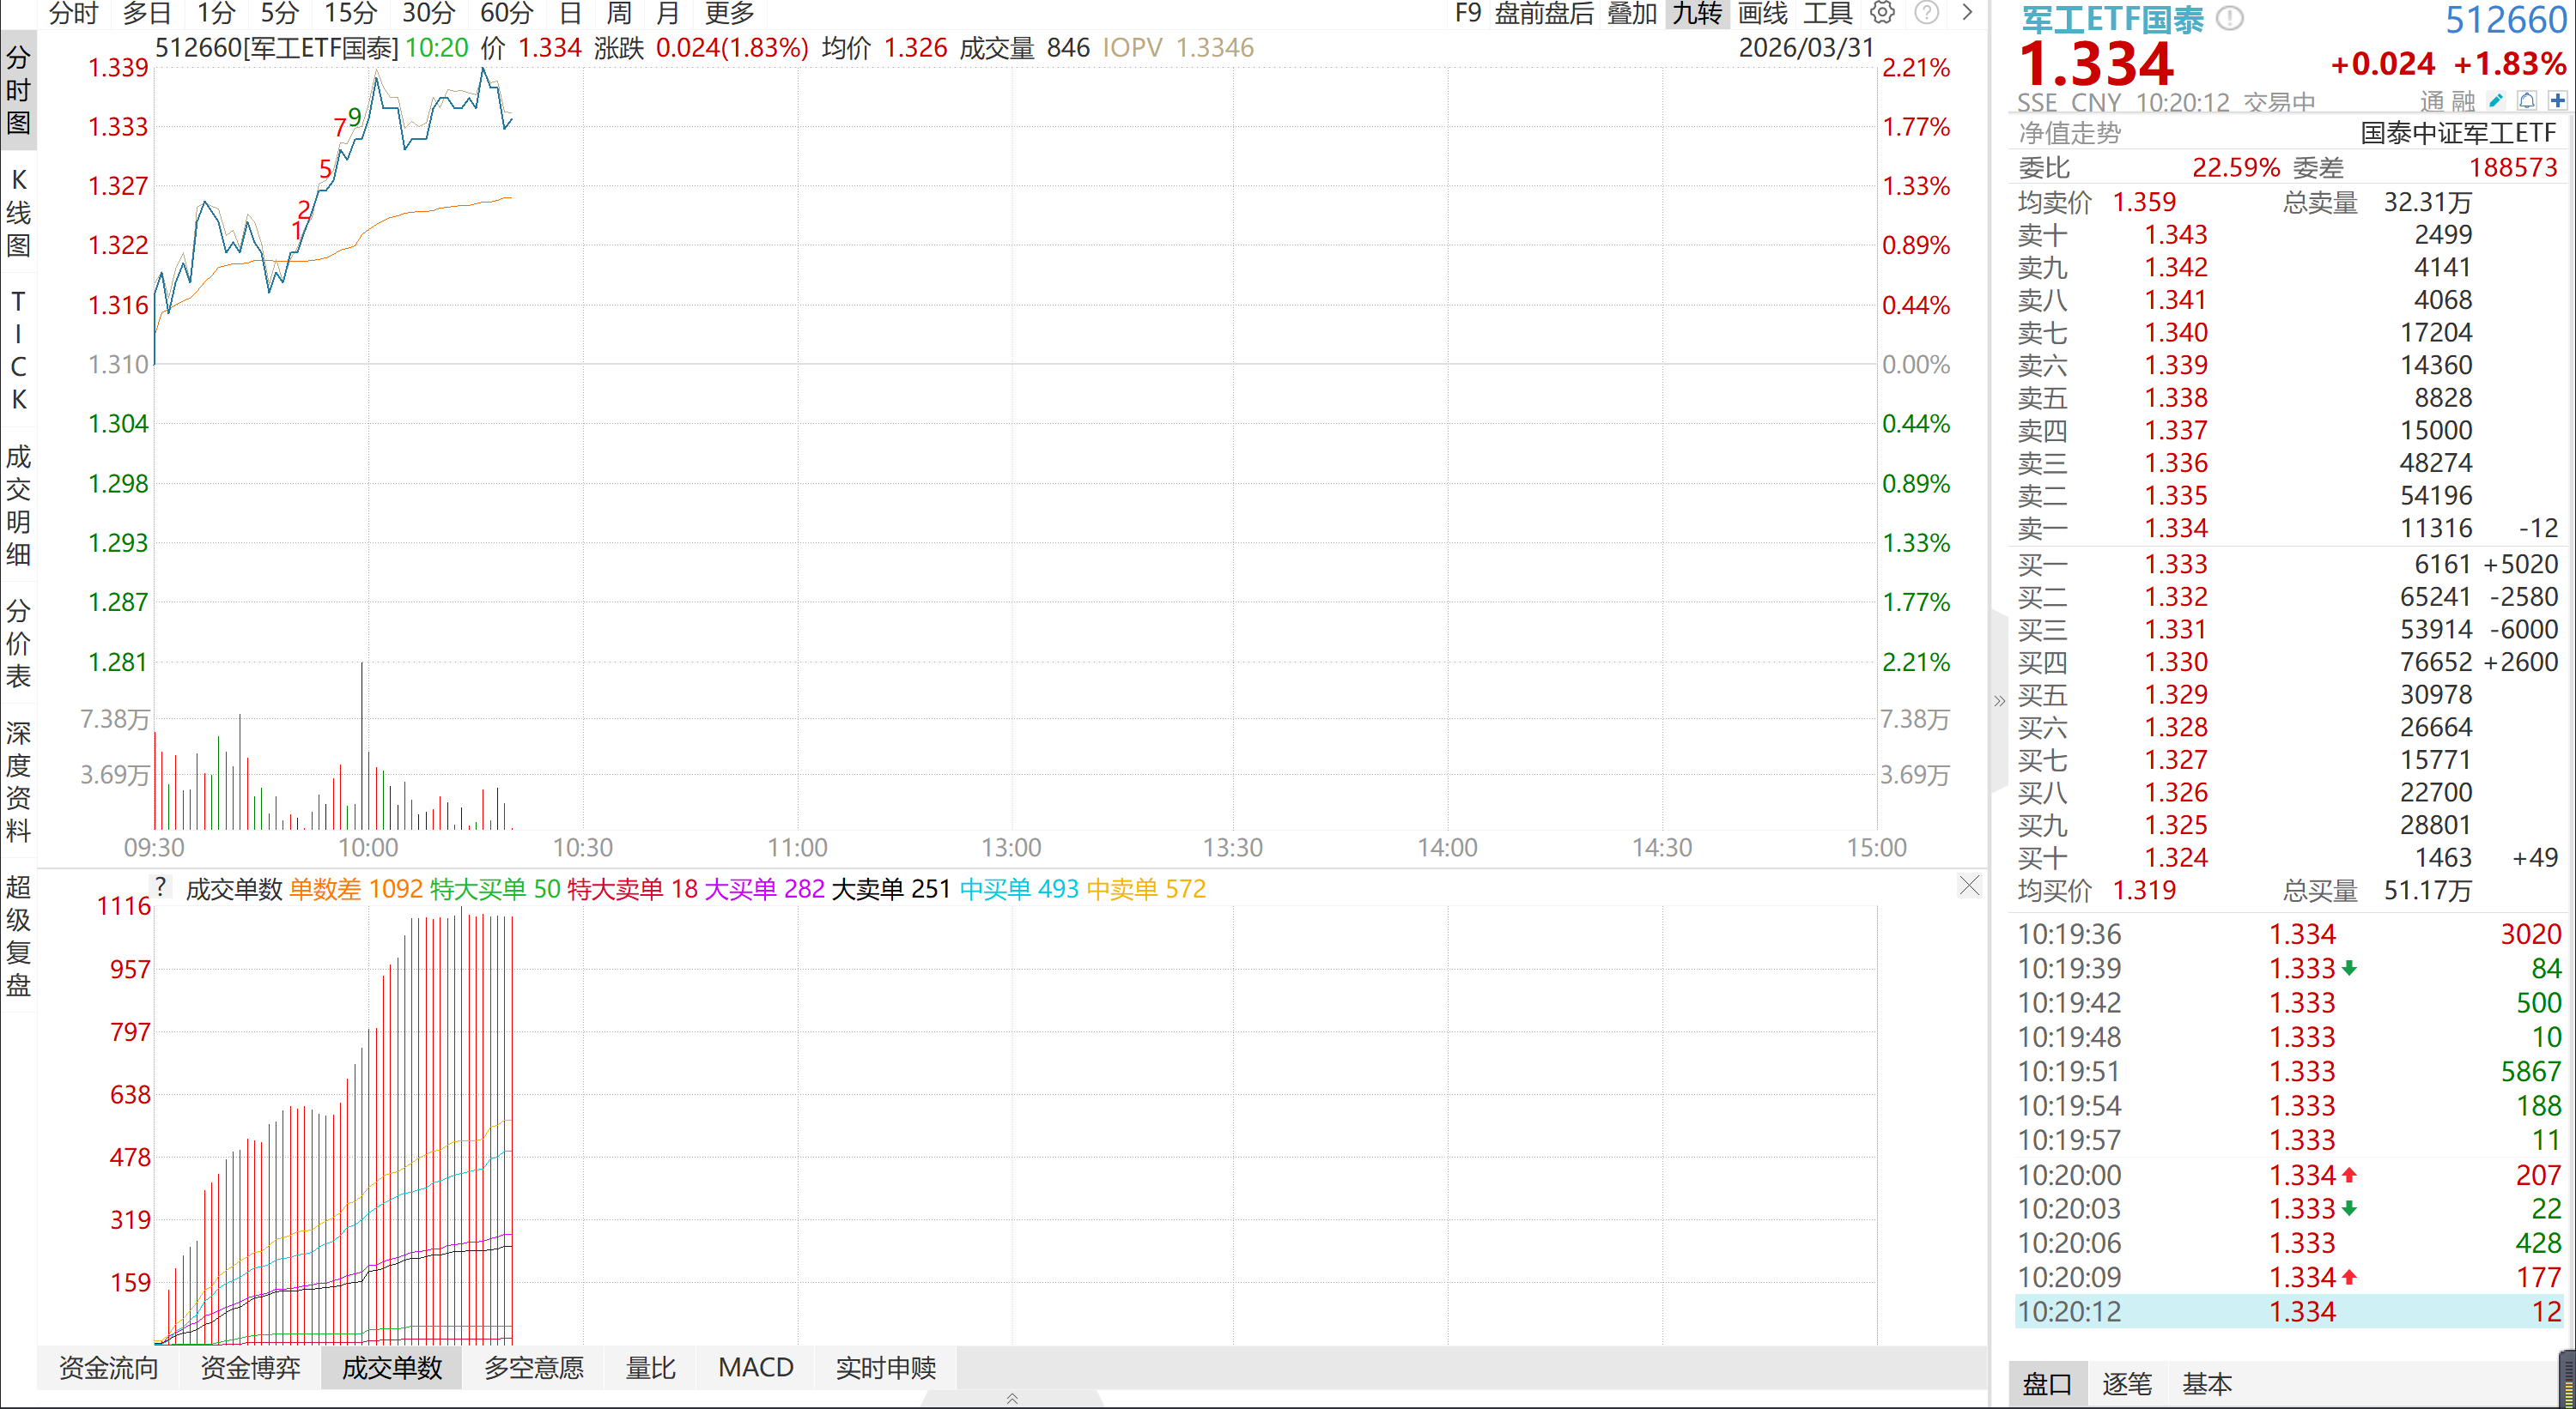The width and height of the screenshot is (2576, 1409).
Task: Open the 画线 drawing menu
Action: [x=1765, y=14]
